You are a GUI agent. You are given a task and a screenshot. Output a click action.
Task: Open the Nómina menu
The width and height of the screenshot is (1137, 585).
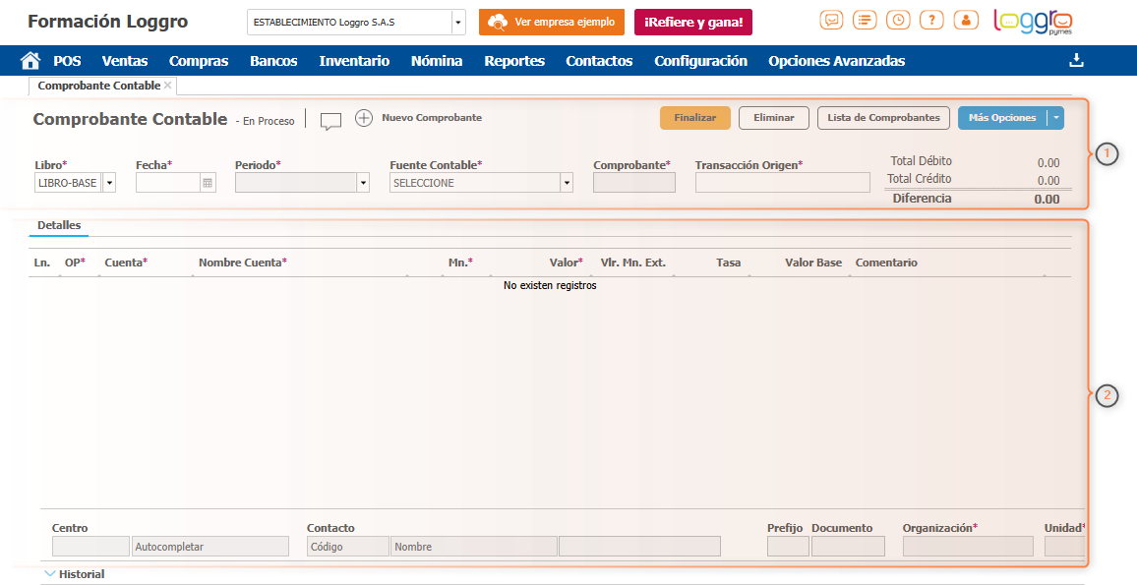(x=436, y=60)
